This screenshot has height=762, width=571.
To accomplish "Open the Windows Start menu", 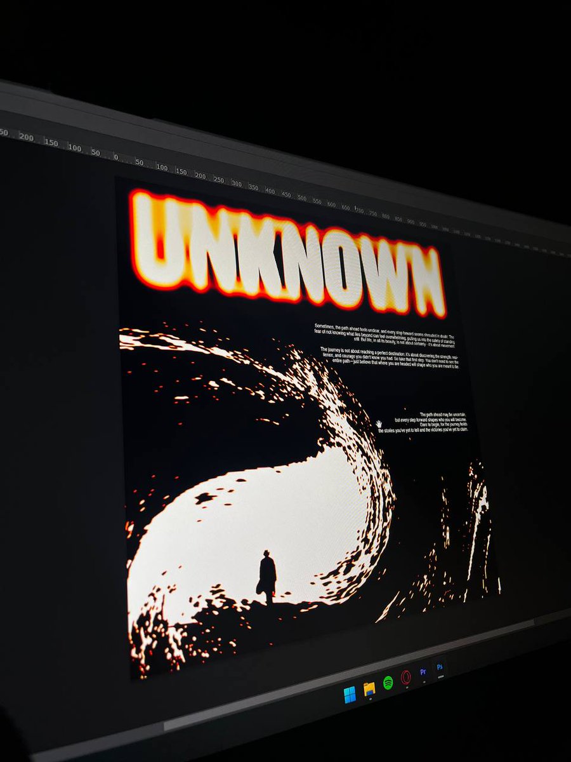I will [350, 695].
